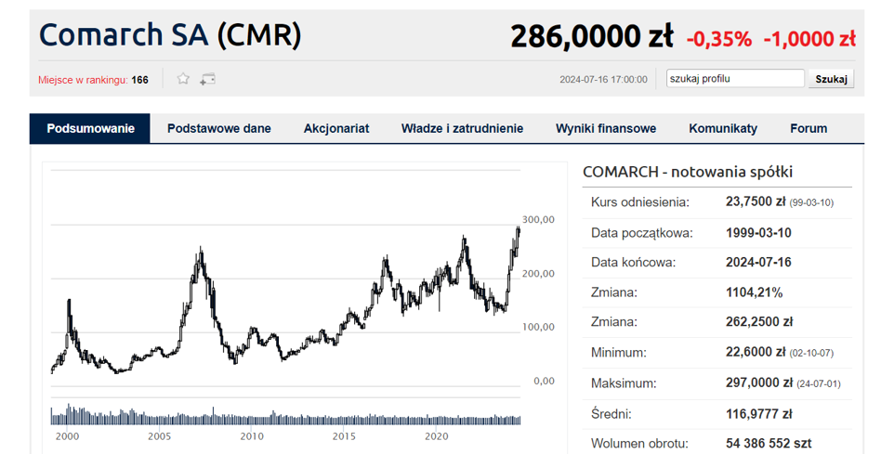This screenshot has width=881, height=454.
Task: Click the -0,35% change value
Action: [x=718, y=39]
